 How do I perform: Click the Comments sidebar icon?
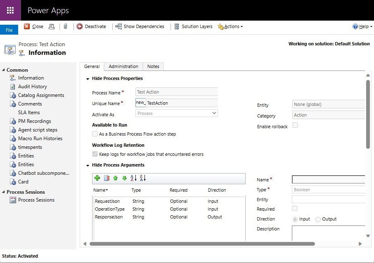[13, 104]
